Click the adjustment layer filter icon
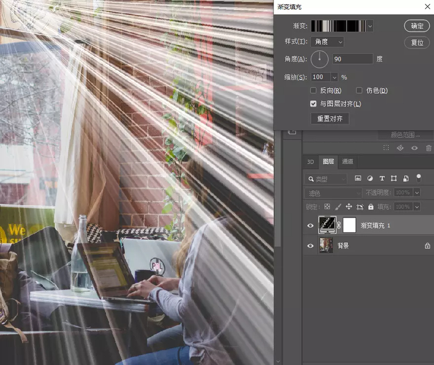The width and height of the screenshot is (434, 365). pyautogui.click(x=370, y=178)
